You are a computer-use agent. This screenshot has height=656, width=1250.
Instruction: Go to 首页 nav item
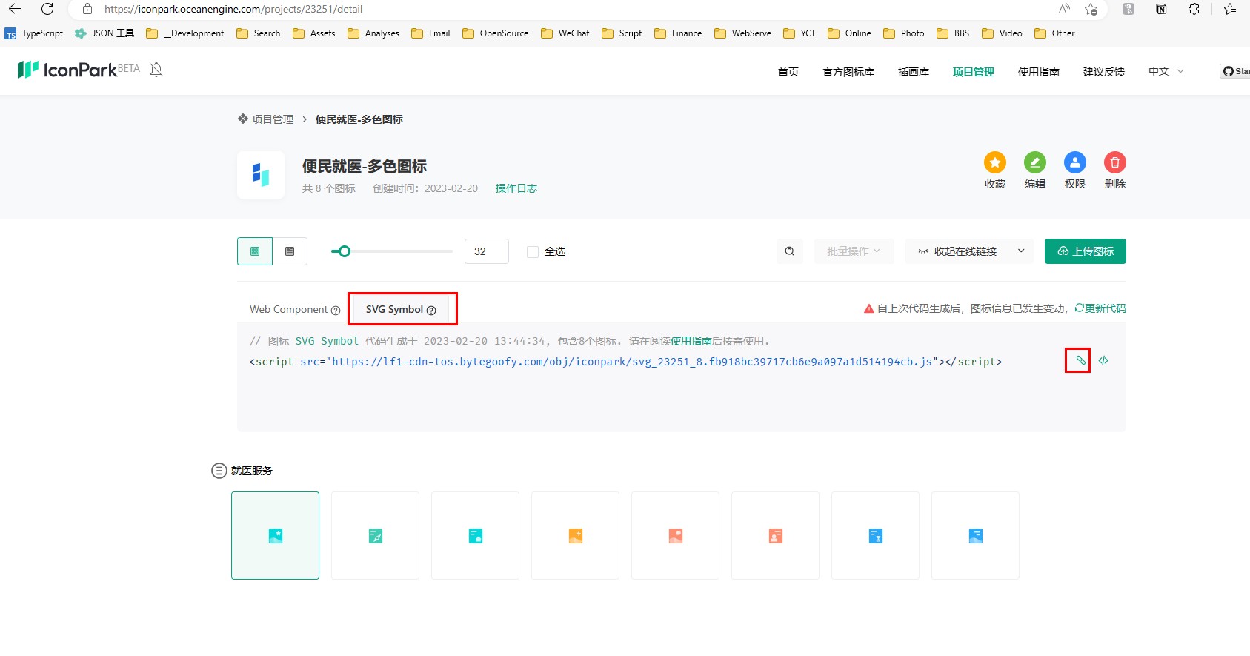pyautogui.click(x=788, y=72)
